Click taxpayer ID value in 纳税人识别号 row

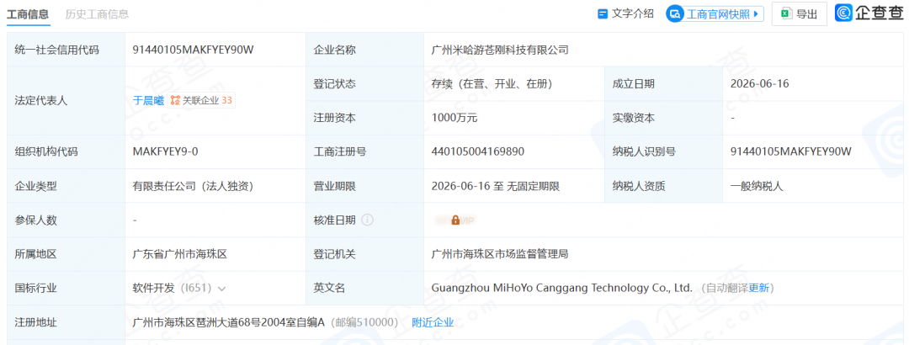(790, 152)
